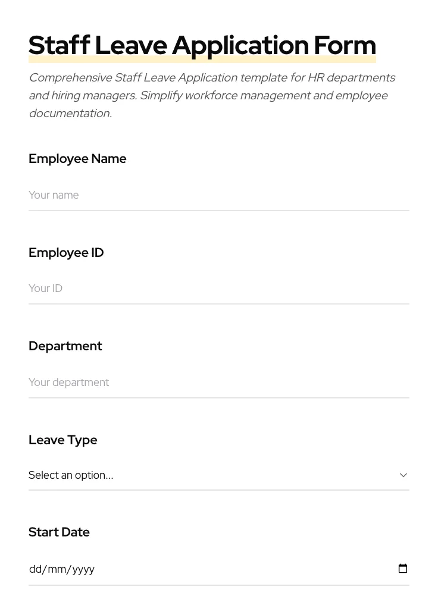Click the Department section label
The image size is (438, 609).
pyautogui.click(x=65, y=346)
